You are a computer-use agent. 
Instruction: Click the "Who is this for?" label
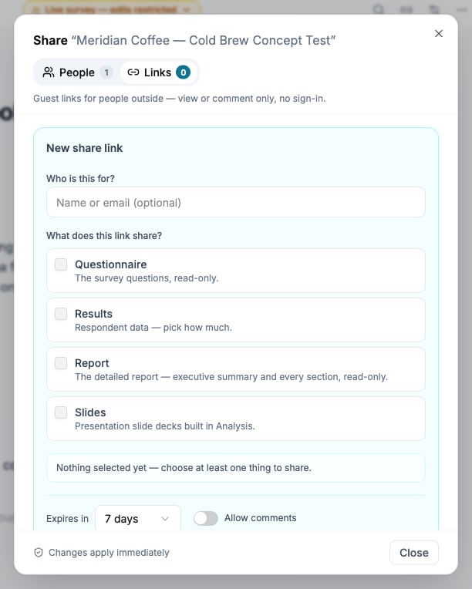click(80, 178)
